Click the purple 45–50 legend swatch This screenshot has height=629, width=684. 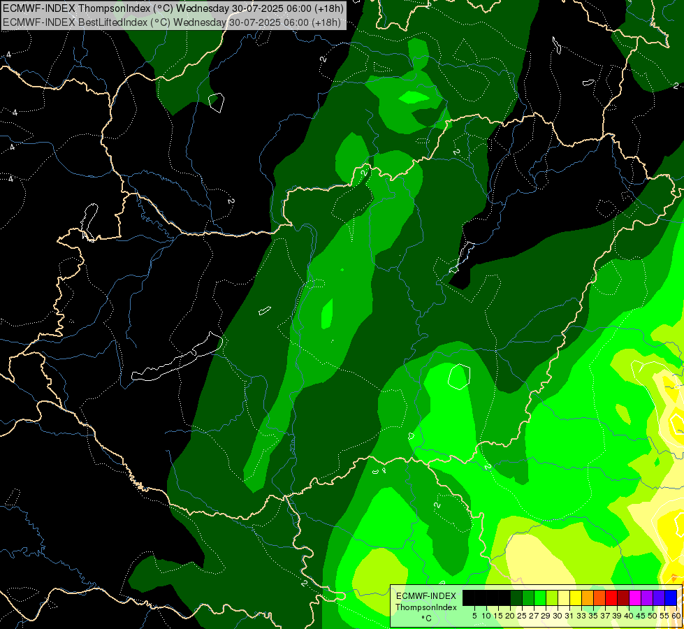[x=647, y=598]
